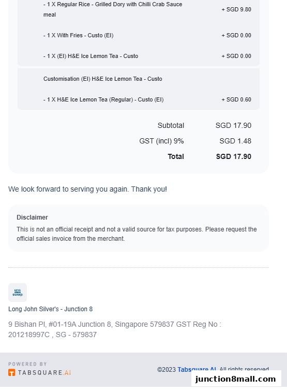Click the + SGD 9.80 price
Screen dimensions: 287x392
tap(236, 9)
